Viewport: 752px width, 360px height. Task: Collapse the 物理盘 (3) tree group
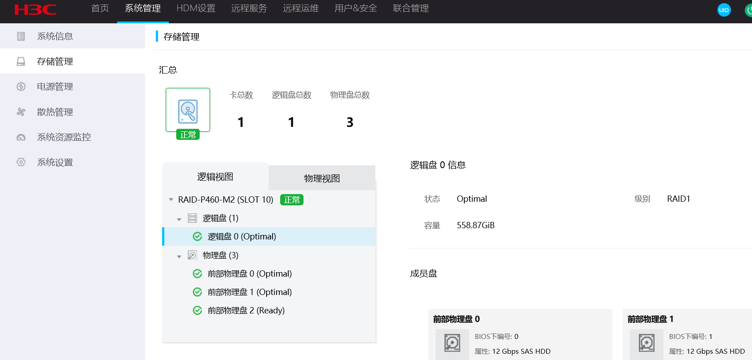click(179, 256)
